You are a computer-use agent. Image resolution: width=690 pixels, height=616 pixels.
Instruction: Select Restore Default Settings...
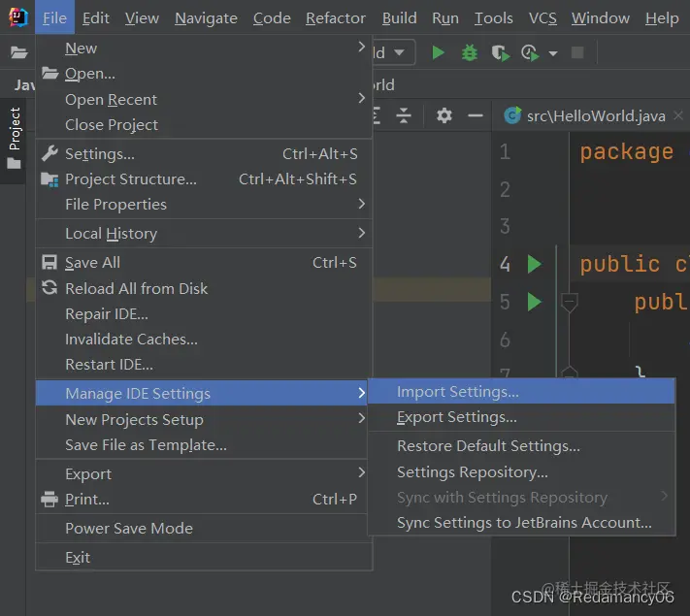coord(521,446)
